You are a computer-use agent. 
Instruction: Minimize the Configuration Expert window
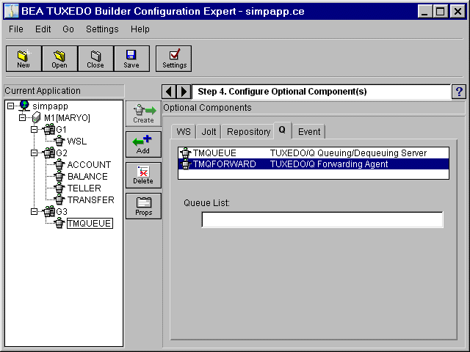425,12
